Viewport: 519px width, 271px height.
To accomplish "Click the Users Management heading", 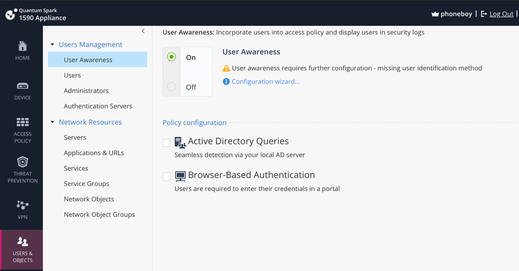I will pyautogui.click(x=90, y=44).
